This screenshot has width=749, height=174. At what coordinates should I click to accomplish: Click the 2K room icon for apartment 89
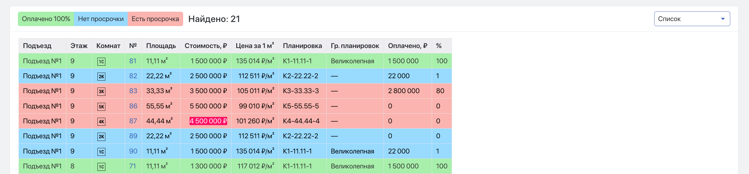(x=101, y=137)
